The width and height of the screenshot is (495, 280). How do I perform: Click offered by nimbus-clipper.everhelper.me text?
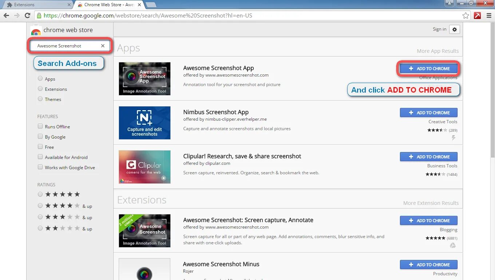225,119
